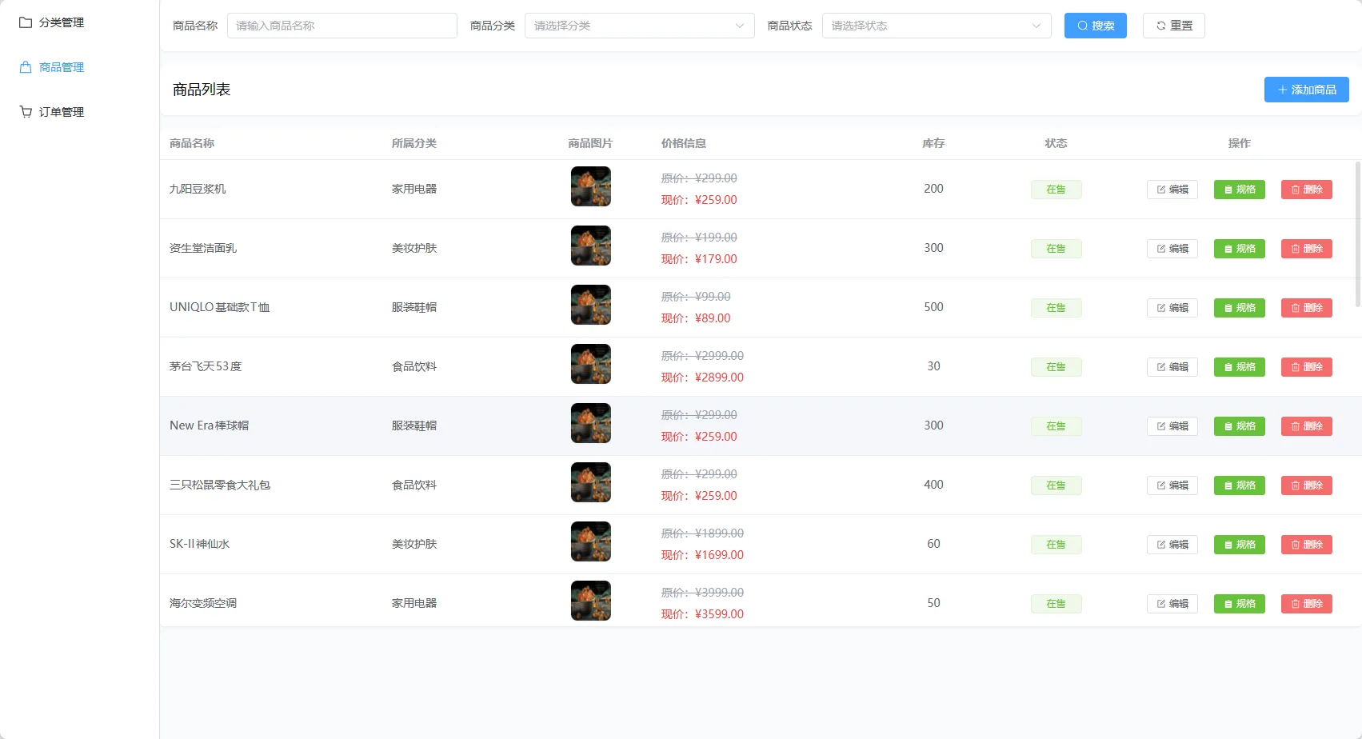Screen dimensions: 1362x739
Task: Open 规格 for 海尔变频空调
Action: 1239,604
